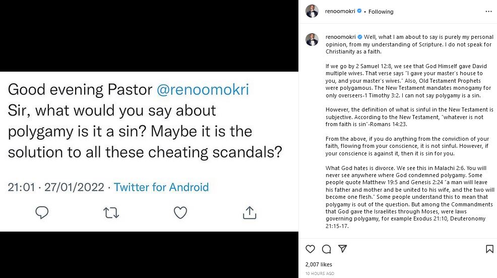Click the verified badge in header
Image resolution: width=497 pixels, height=278 pixels.
coord(359,12)
